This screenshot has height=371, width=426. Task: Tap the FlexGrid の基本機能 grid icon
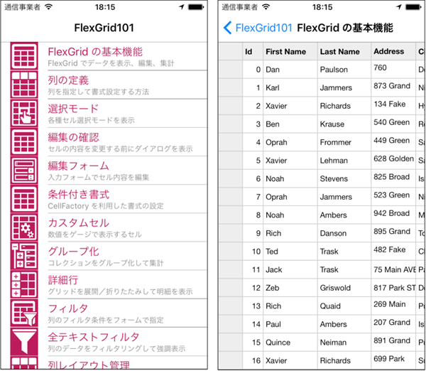24,56
